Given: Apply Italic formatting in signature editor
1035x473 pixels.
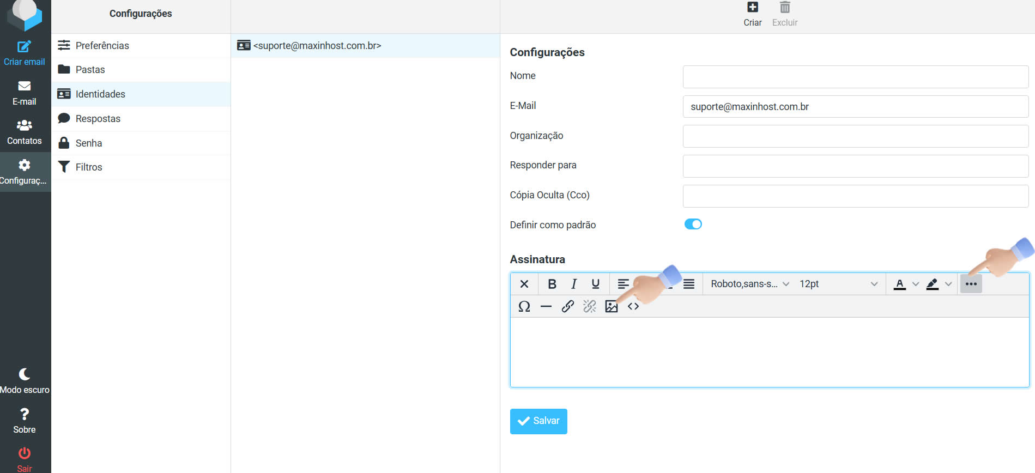Looking at the screenshot, I should click(x=573, y=284).
